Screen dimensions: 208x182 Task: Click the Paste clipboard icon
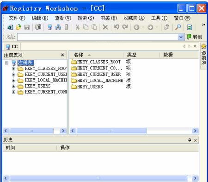point(94,27)
